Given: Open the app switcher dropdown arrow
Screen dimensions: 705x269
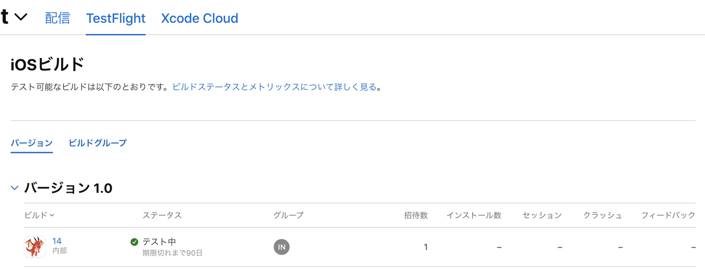Looking at the screenshot, I should 21,18.
